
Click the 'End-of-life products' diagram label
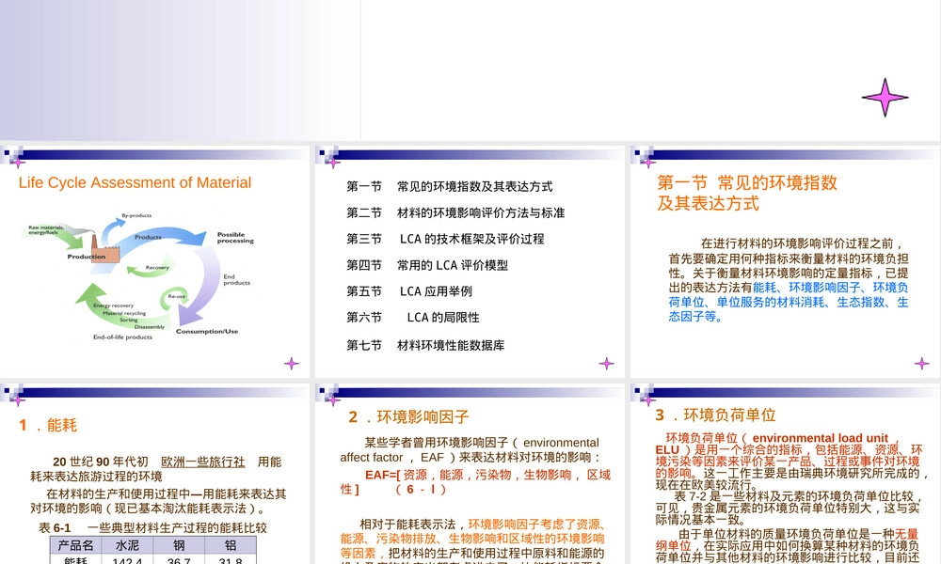(x=122, y=337)
